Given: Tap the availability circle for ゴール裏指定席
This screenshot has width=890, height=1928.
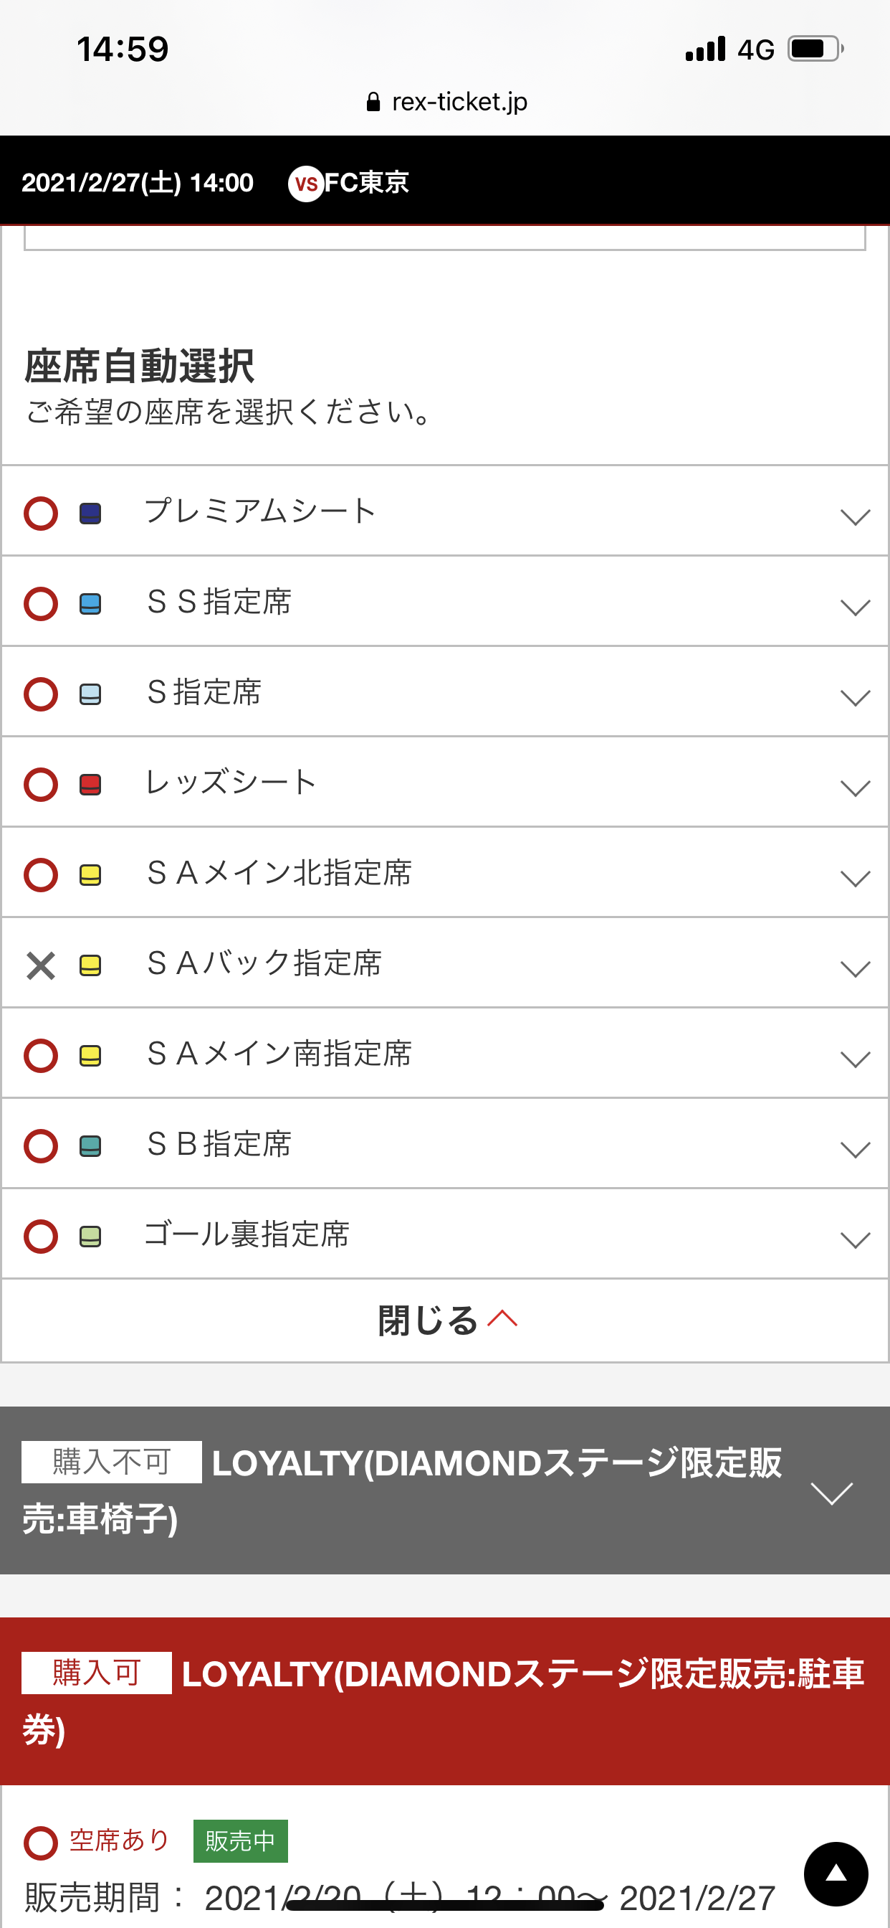Looking at the screenshot, I should [x=41, y=1237].
